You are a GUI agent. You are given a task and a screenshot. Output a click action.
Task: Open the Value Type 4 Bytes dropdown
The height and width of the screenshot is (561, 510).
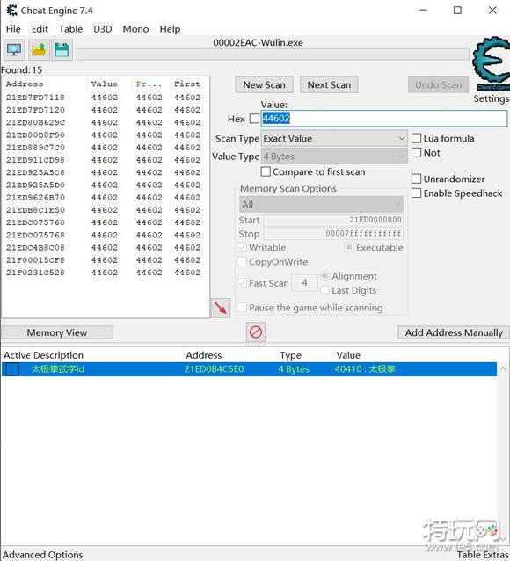(334, 157)
